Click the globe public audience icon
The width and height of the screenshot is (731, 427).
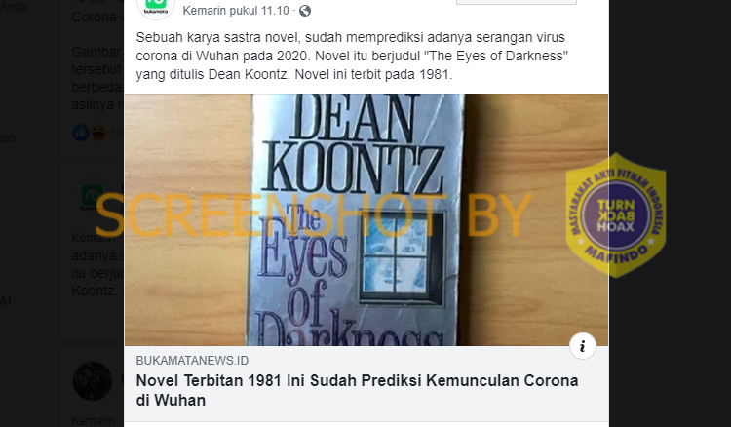click(x=305, y=11)
